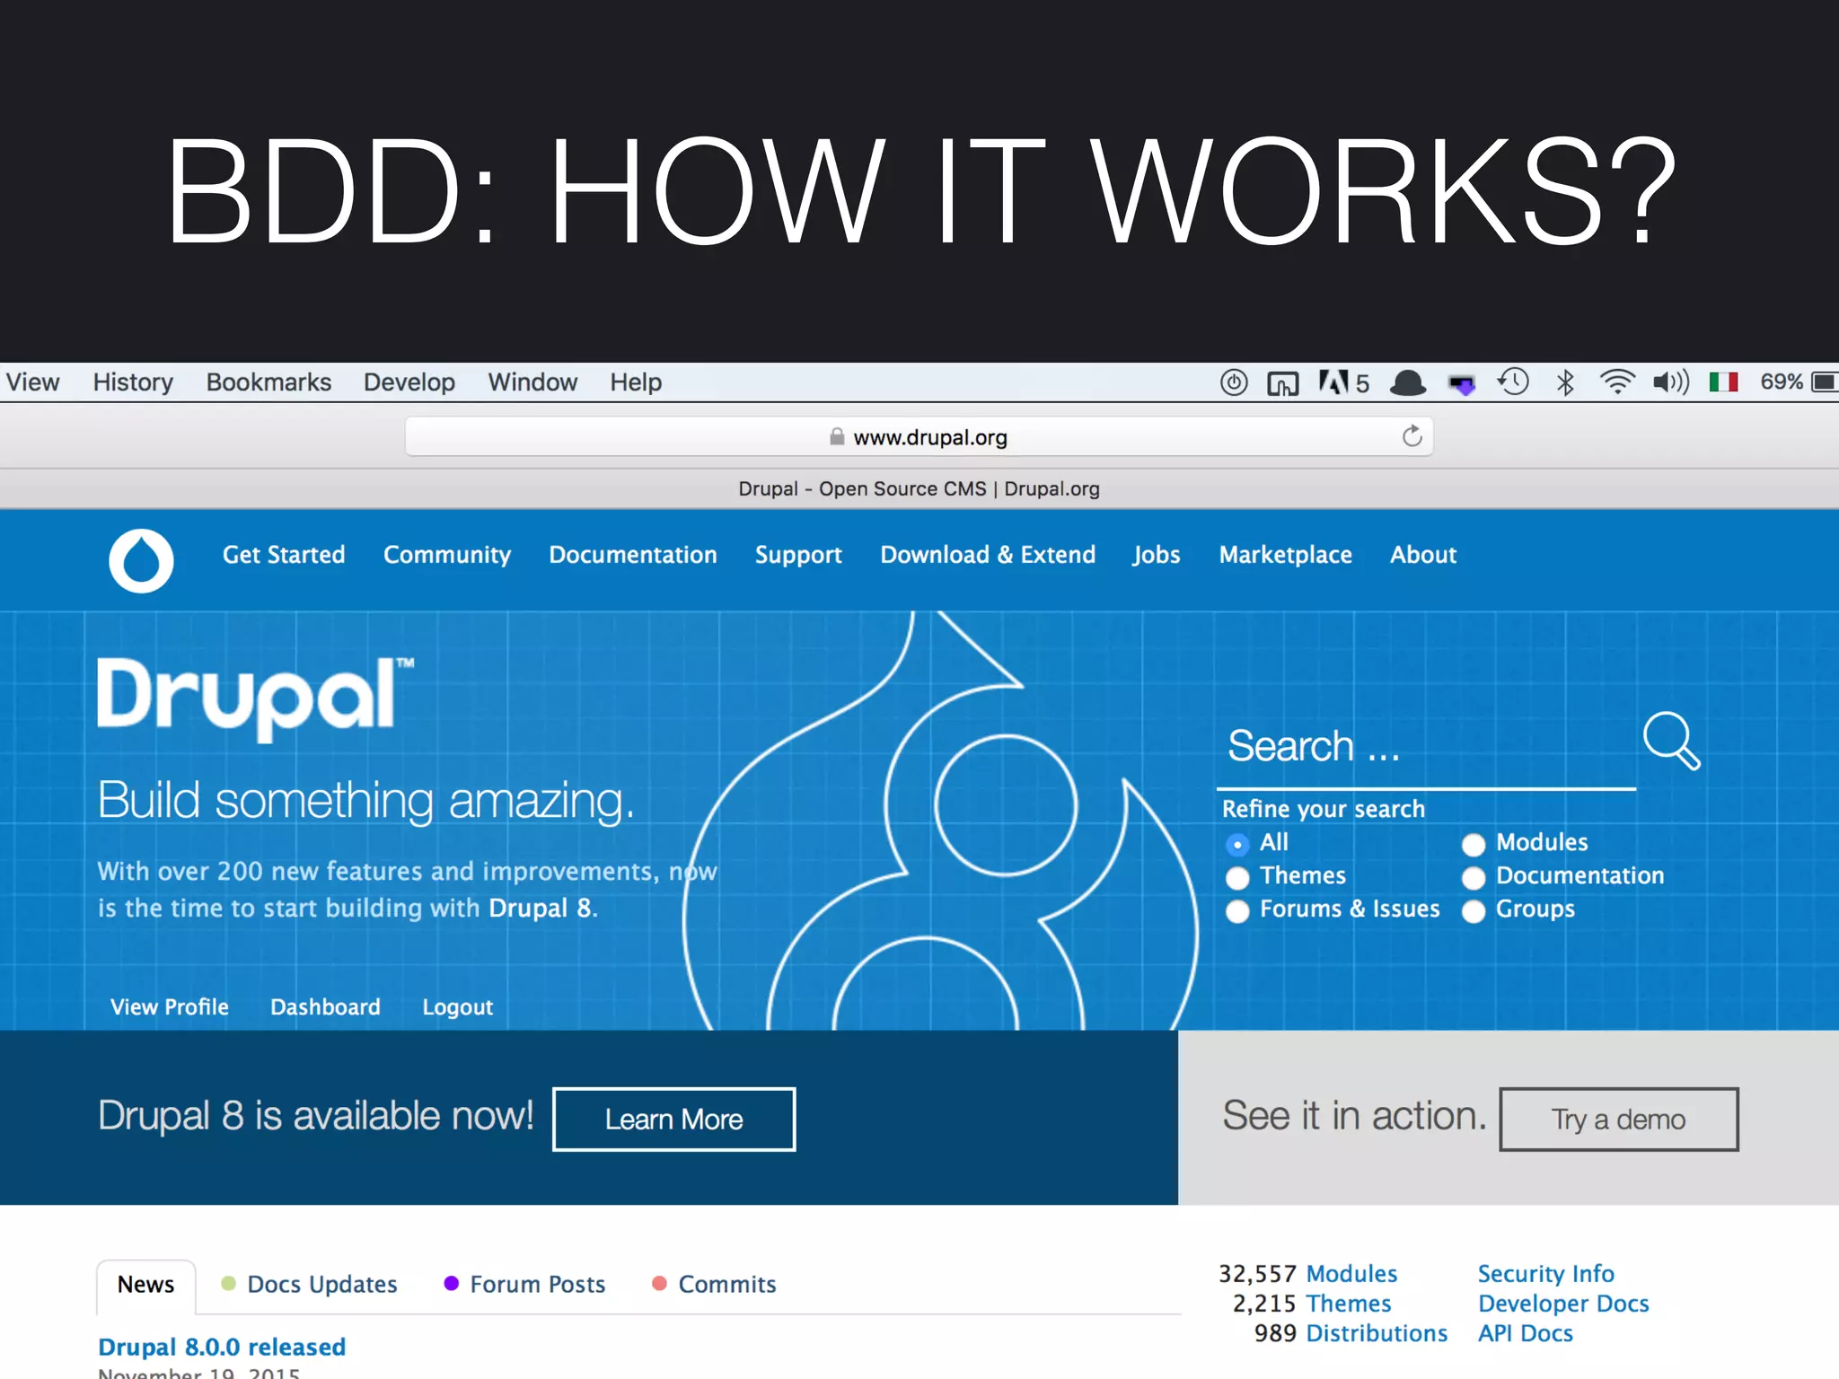Screen dimensions: 1839x1379
Task: Click the search magnifying glass icon
Action: [1672, 742]
